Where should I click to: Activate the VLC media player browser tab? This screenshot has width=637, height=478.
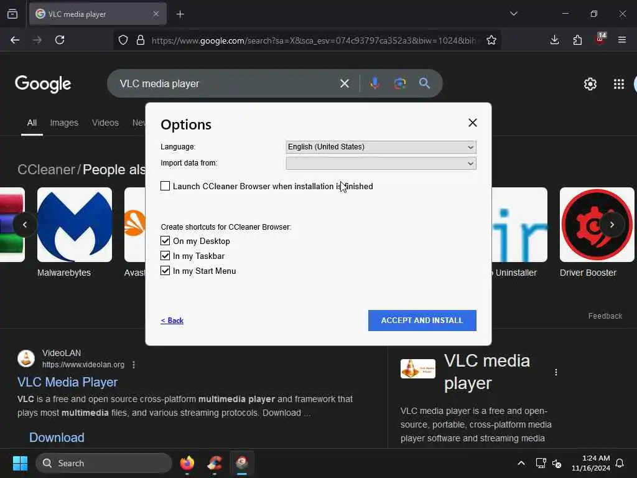98,14
